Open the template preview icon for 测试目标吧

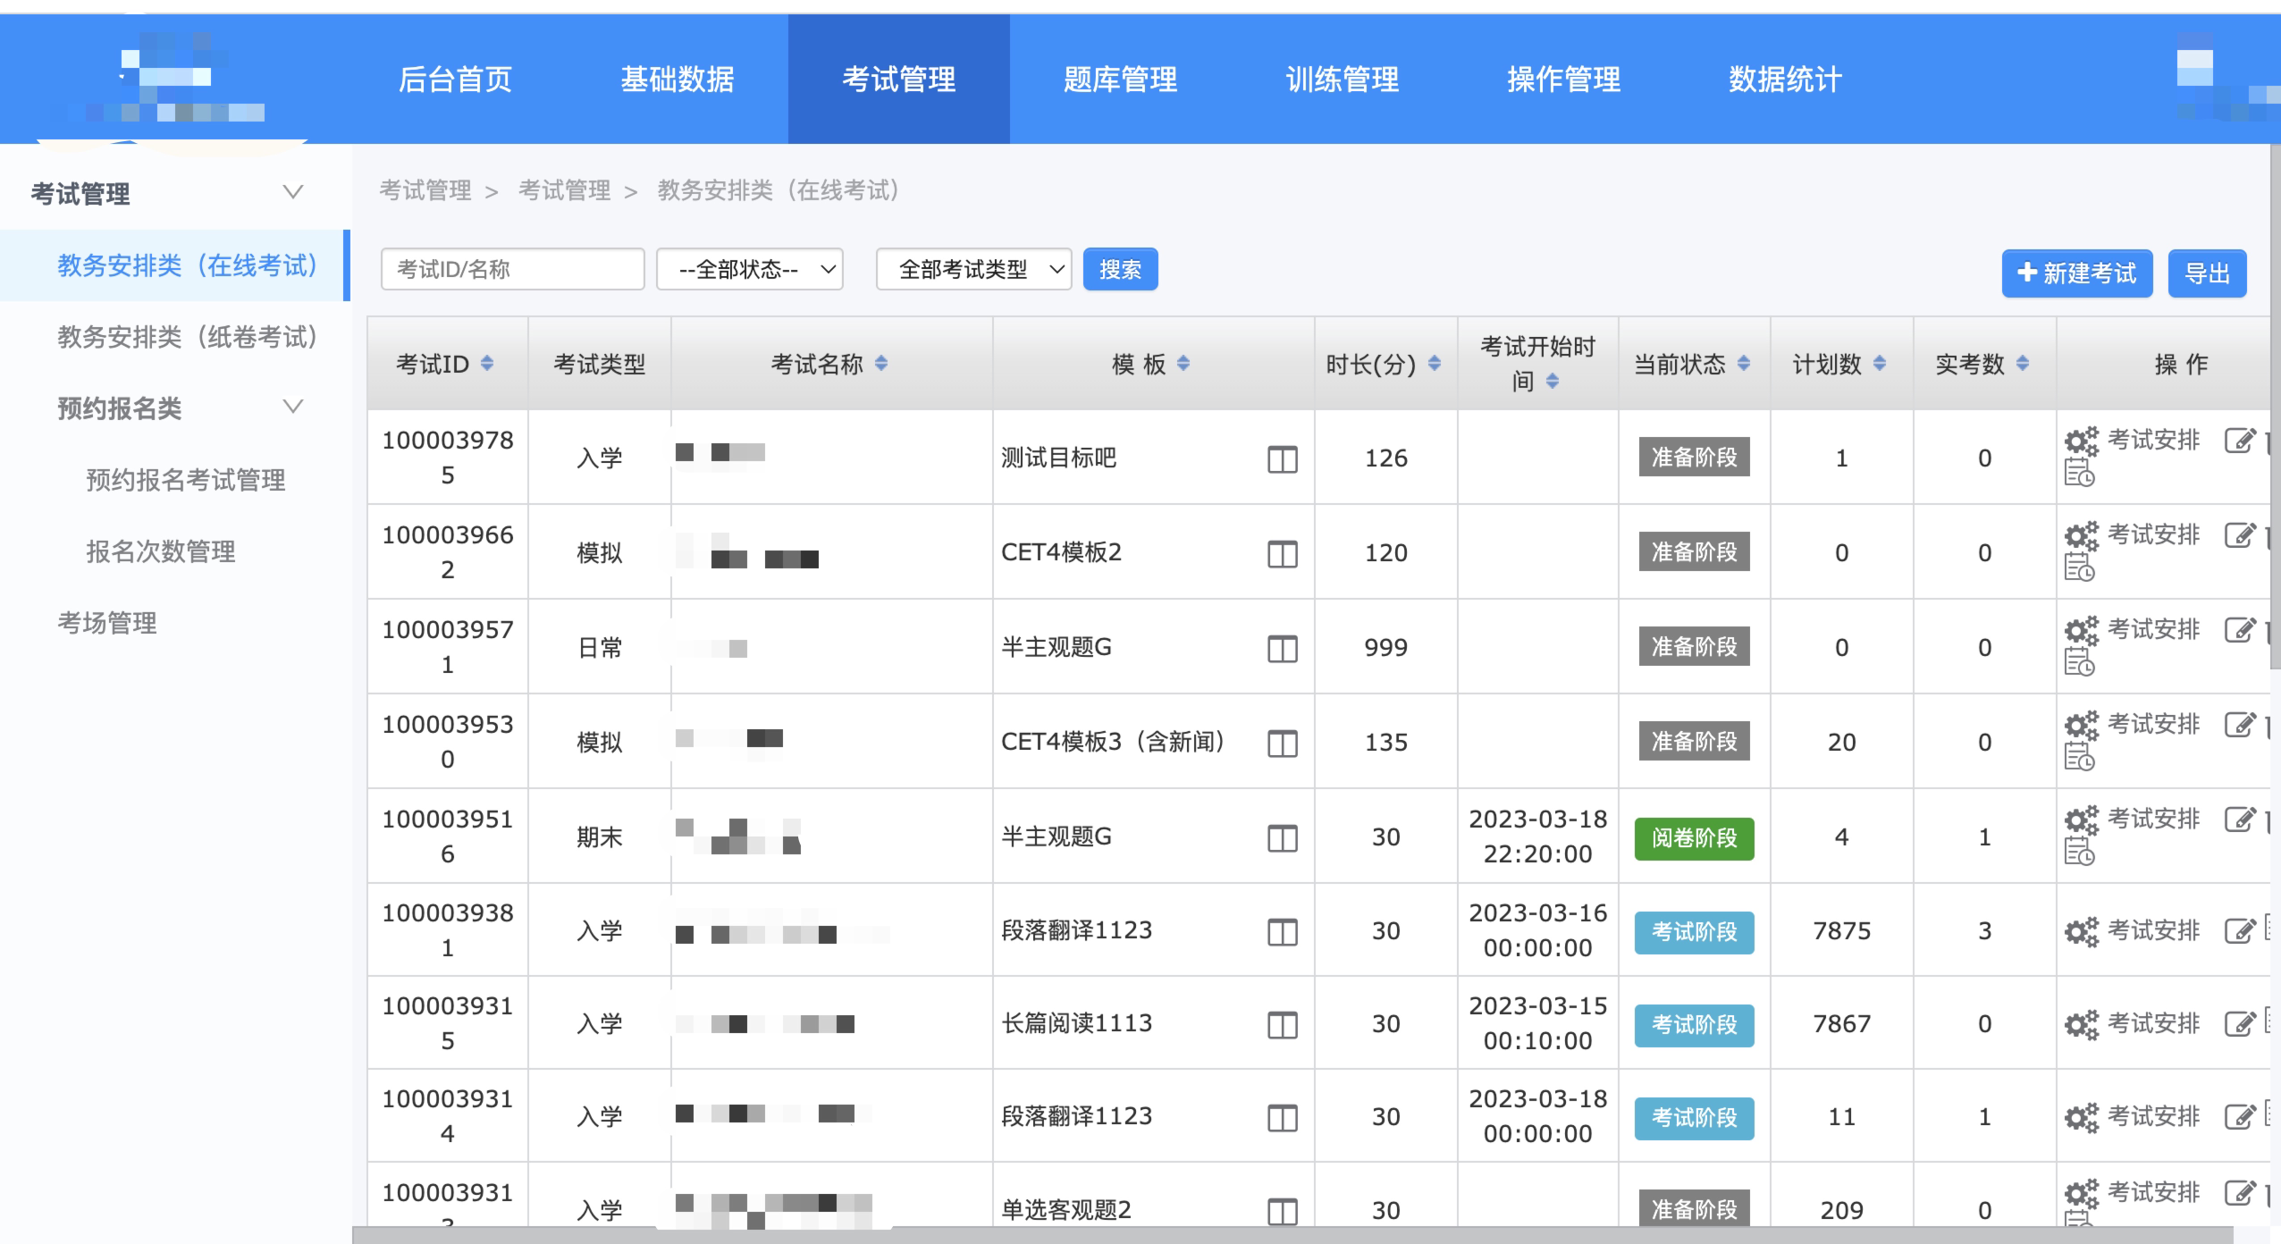click(x=1282, y=459)
